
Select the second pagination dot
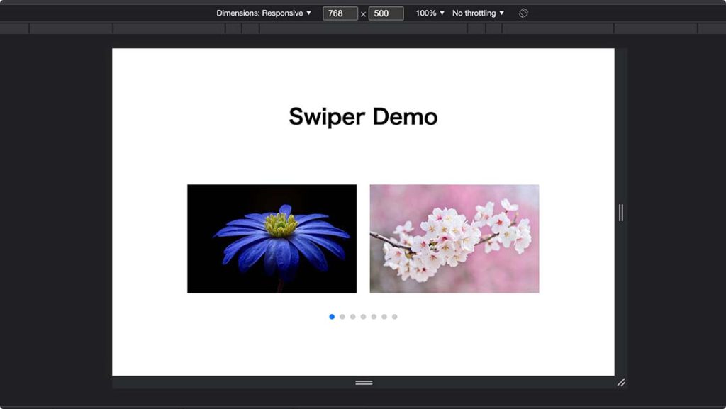(342, 316)
